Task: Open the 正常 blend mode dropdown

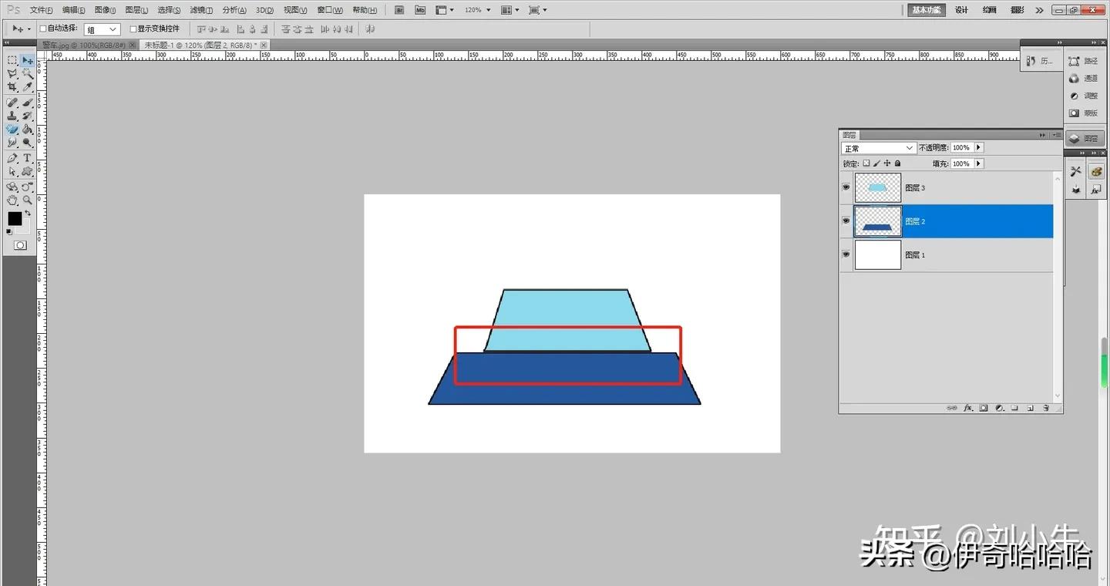Action: (x=878, y=148)
